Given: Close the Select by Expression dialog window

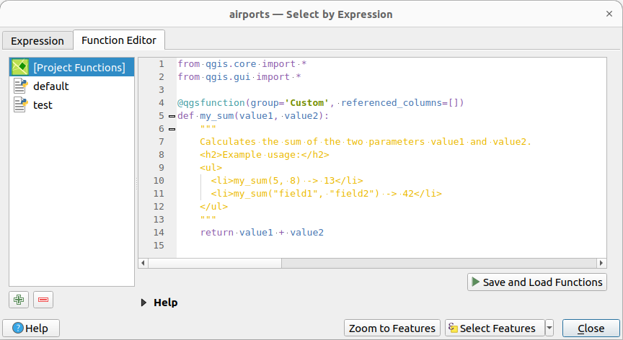Looking at the screenshot, I should 609,13.
